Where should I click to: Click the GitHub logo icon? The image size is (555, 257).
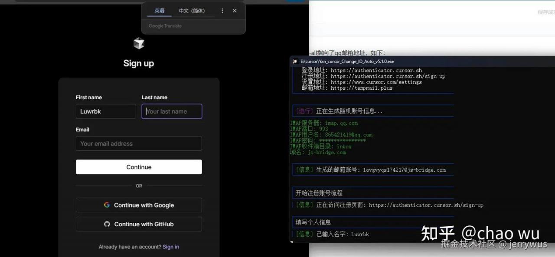click(107, 224)
